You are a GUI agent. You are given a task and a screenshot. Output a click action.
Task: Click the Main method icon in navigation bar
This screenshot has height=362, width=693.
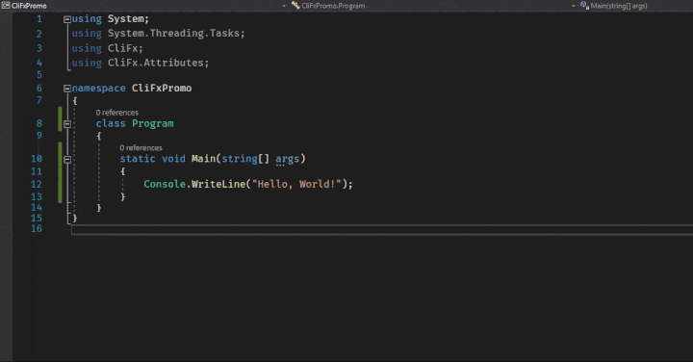[x=585, y=6]
